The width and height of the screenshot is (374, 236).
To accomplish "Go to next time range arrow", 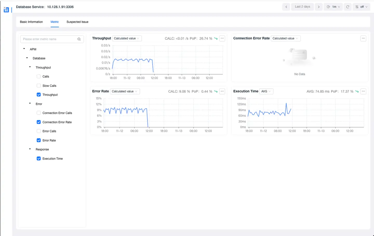I will (x=319, y=7).
